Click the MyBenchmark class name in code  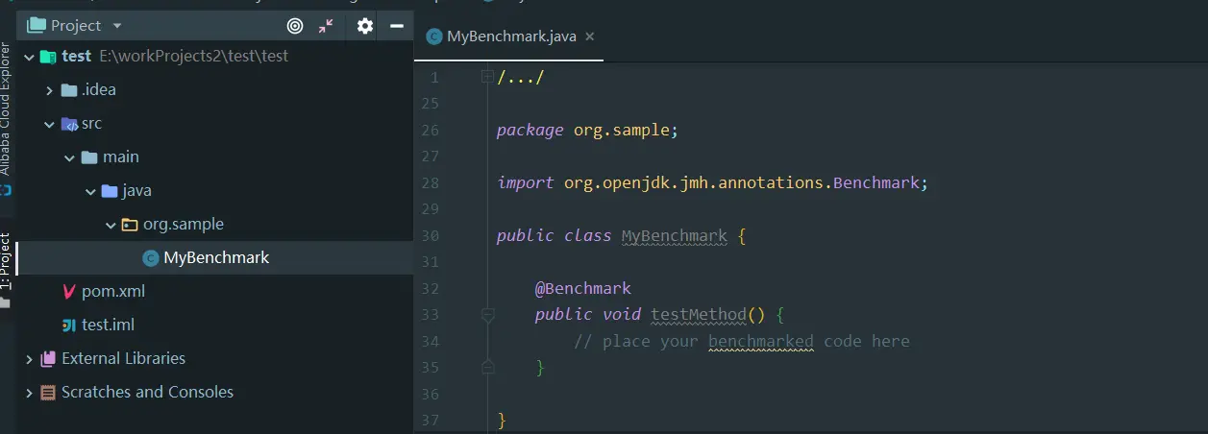click(x=675, y=235)
